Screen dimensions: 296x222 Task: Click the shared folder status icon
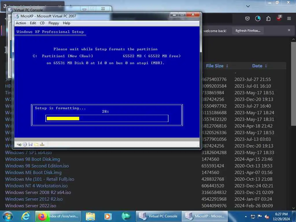[x=36, y=145]
